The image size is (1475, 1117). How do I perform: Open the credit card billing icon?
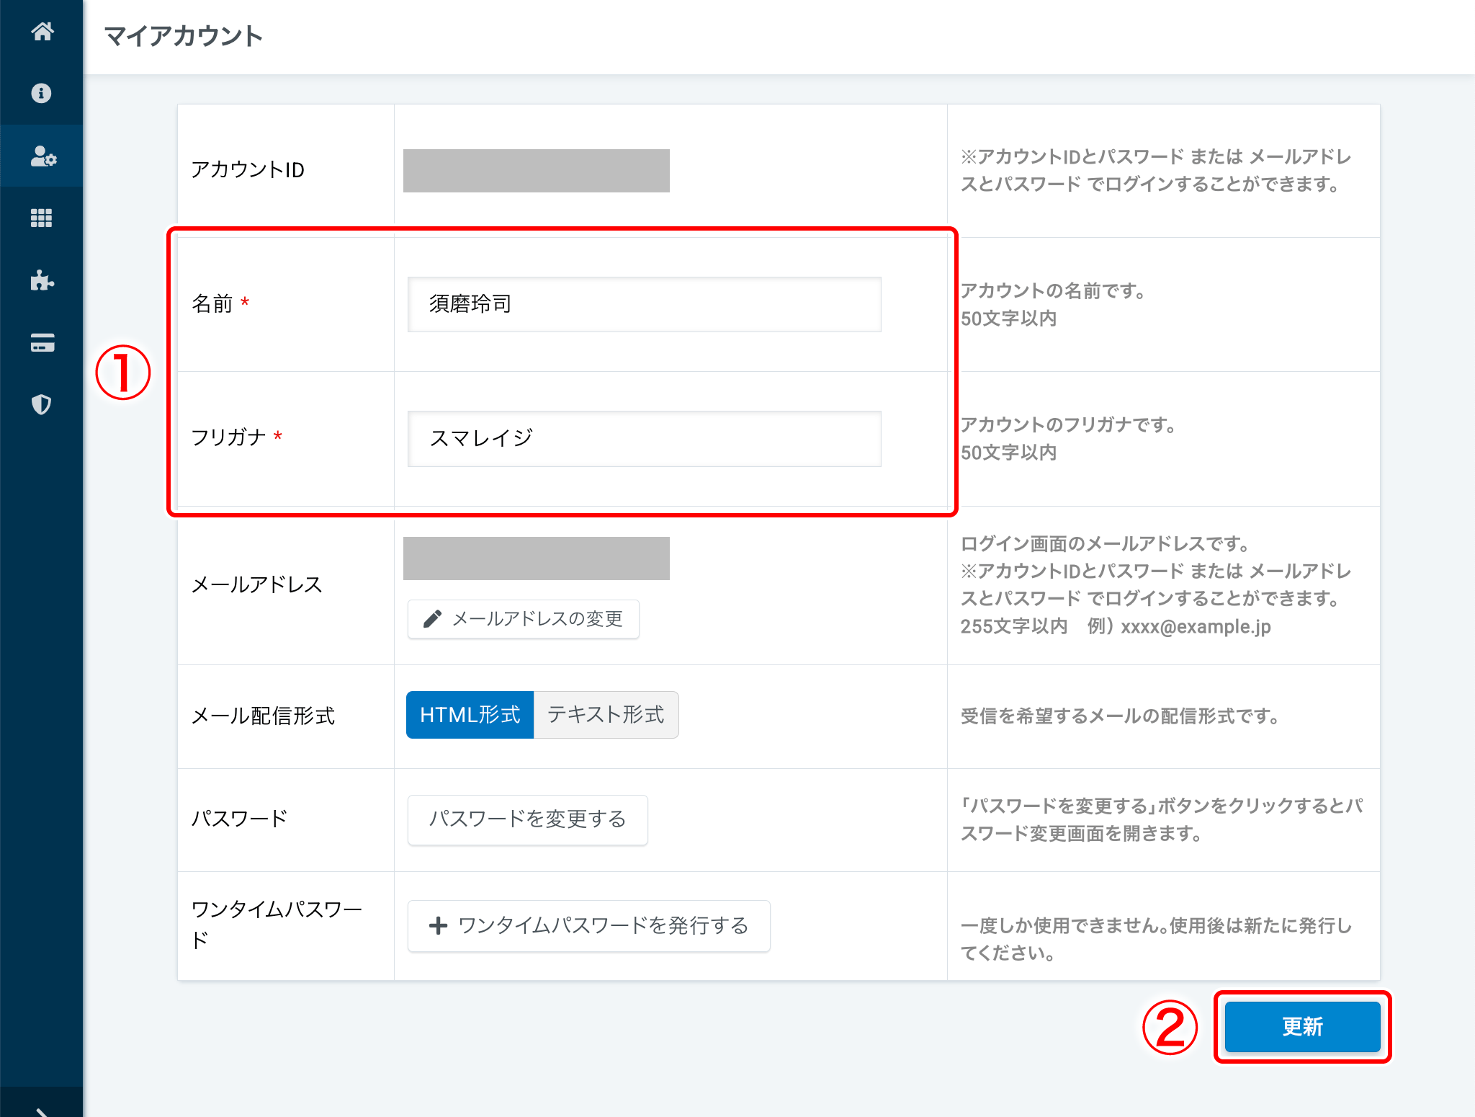(42, 342)
